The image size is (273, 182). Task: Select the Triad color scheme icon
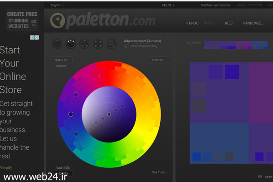tap(85, 44)
